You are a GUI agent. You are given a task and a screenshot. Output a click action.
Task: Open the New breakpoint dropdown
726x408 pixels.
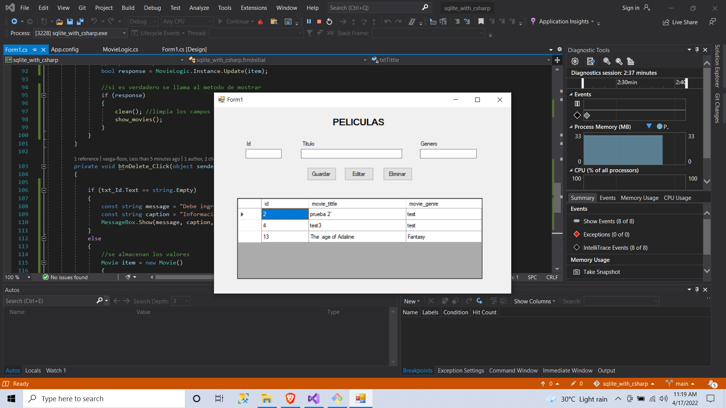[x=412, y=301]
